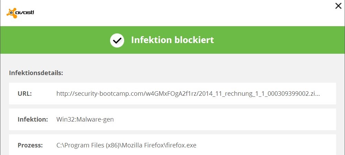Select the 'Infektion blockiert' heading
Viewport: 345px width, 155px height.
coord(173,40)
